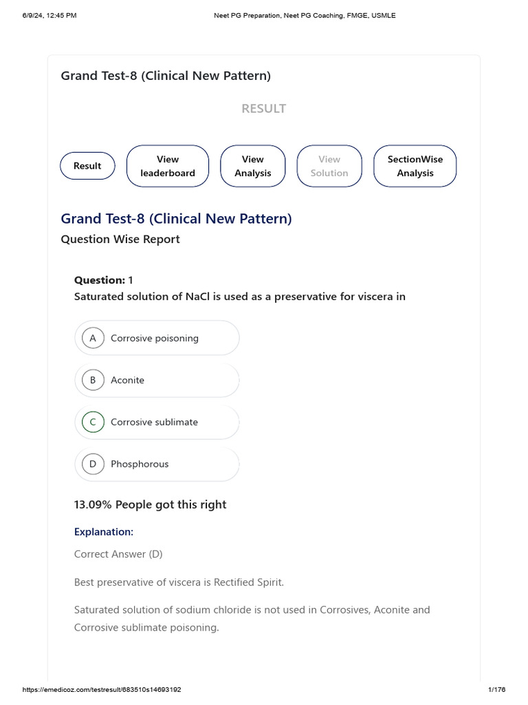Click the Saturated solution of NaCl question text

click(x=239, y=297)
